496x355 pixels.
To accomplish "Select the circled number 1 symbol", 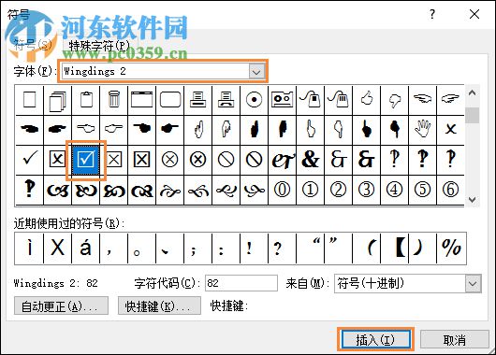I will tap(311, 191).
